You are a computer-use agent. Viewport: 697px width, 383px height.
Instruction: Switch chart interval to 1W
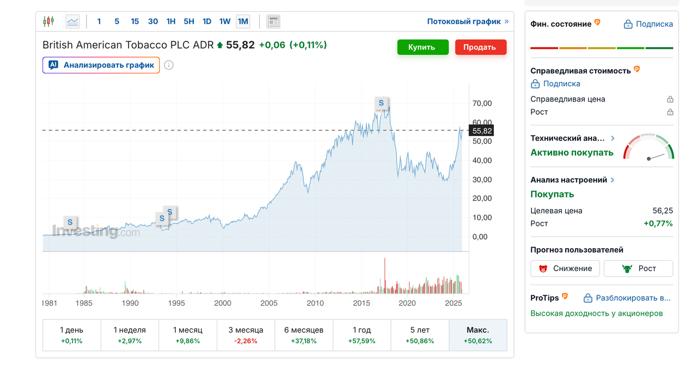(225, 22)
